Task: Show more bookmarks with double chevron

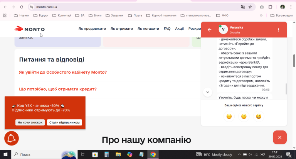Action: [261, 15]
